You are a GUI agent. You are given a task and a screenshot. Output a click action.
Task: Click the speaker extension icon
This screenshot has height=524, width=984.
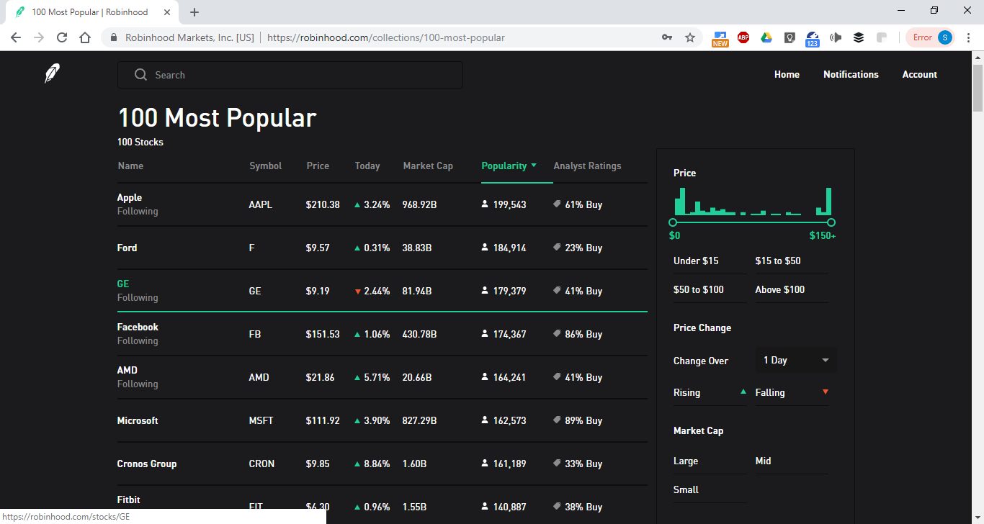(836, 37)
